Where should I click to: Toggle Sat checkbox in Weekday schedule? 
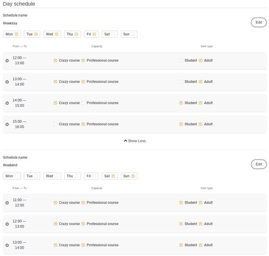click(x=113, y=34)
